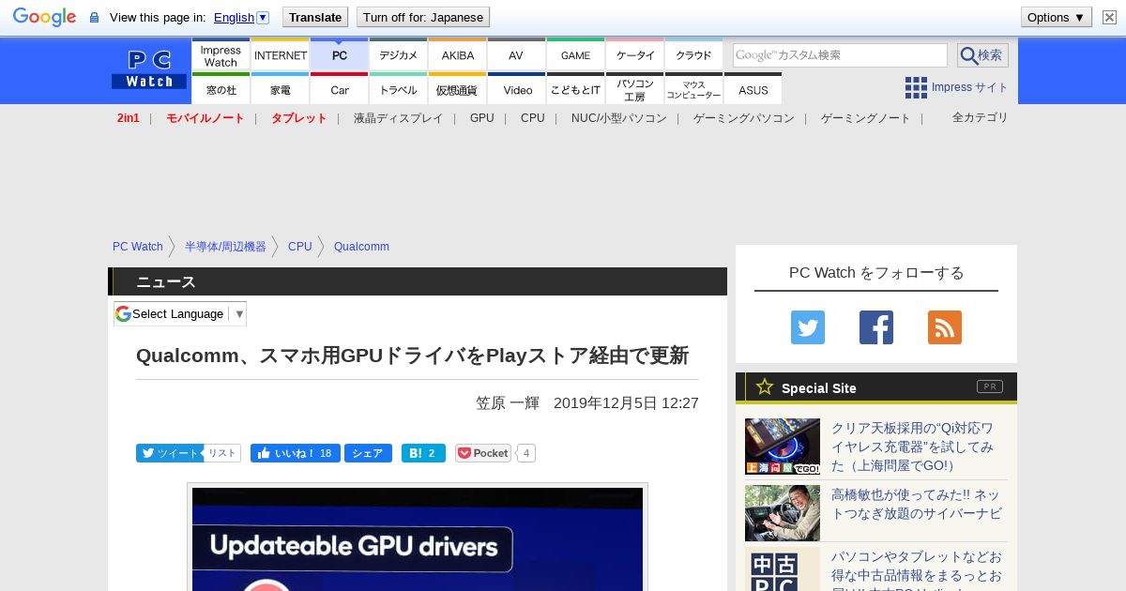Open the 全カテゴリ link
1126x591 pixels.
[x=981, y=117]
